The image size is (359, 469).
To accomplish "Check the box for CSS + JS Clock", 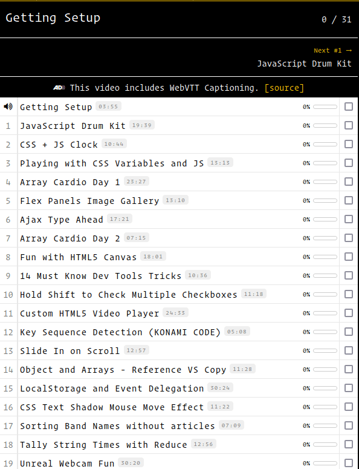I will tap(349, 144).
